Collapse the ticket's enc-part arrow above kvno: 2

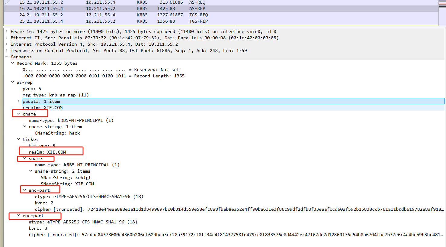coord(24,190)
